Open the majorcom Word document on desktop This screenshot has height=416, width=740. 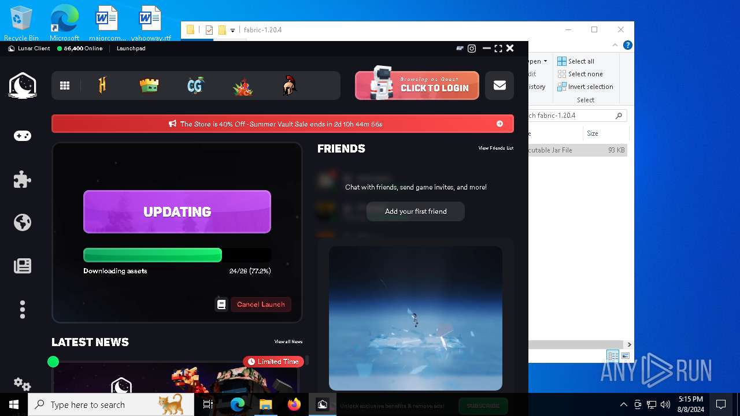(x=107, y=24)
